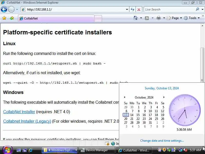Click Show Desktop quick launch icon
Viewport: 205px width, 154px height.
(18, 150)
